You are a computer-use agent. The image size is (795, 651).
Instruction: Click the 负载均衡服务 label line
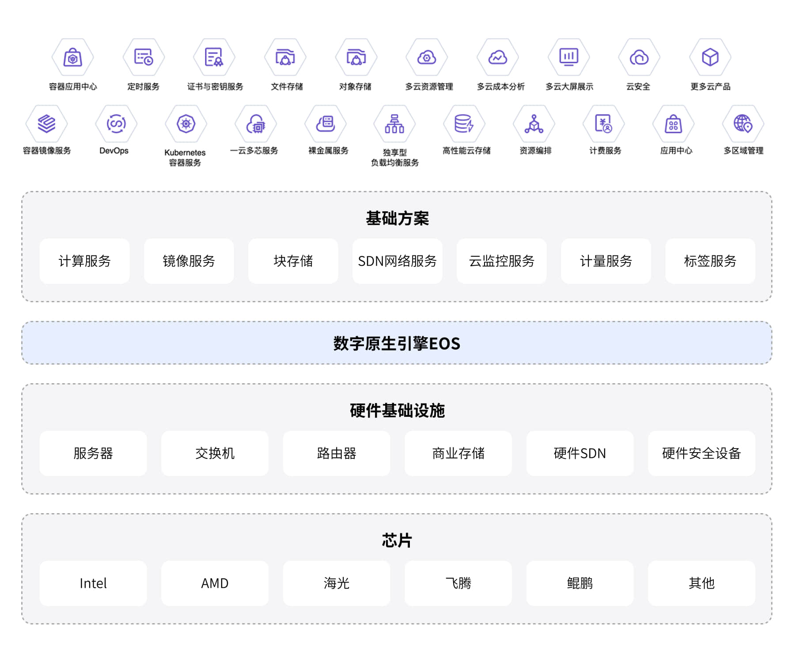pyautogui.click(x=395, y=163)
